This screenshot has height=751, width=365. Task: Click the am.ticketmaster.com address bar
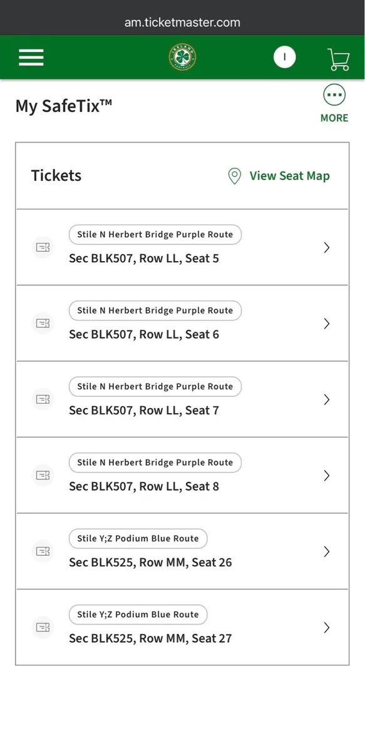[182, 22]
